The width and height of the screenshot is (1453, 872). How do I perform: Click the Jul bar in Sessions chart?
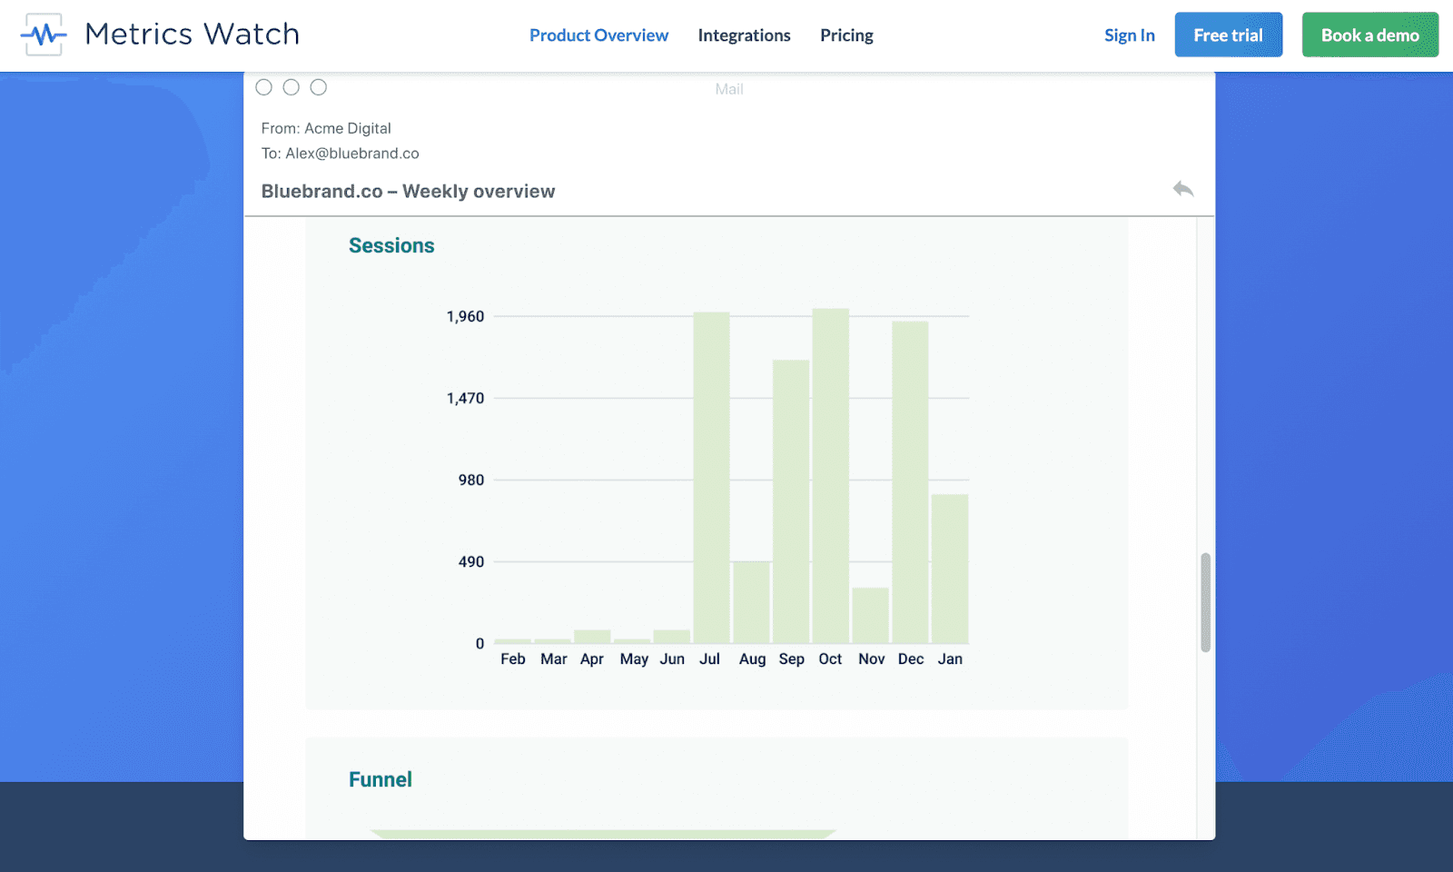click(711, 478)
